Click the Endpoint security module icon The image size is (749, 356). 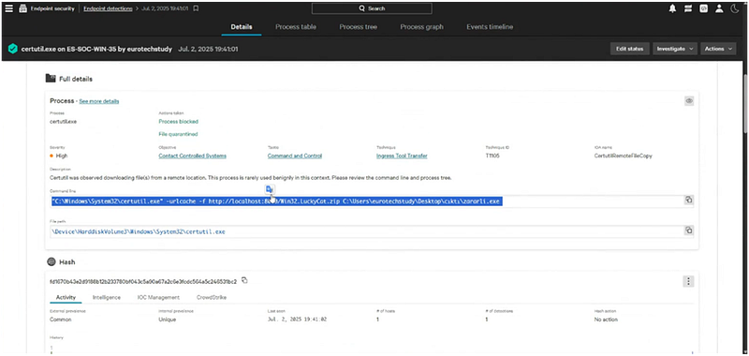click(22, 8)
